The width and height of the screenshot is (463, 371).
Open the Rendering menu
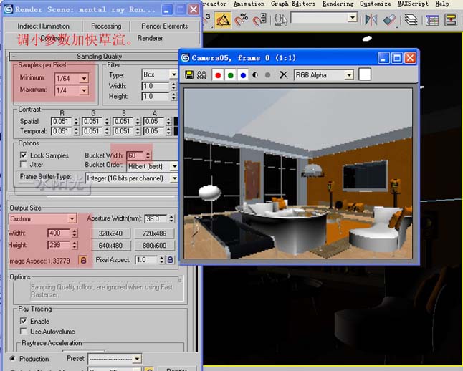(338, 4)
